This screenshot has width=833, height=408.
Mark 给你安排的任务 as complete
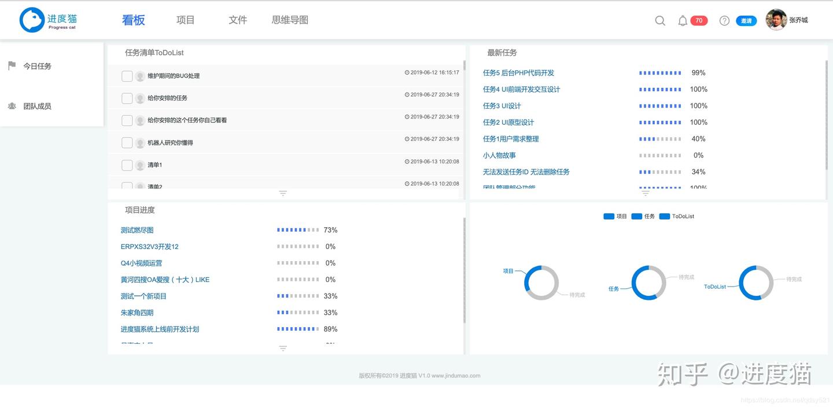127,98
